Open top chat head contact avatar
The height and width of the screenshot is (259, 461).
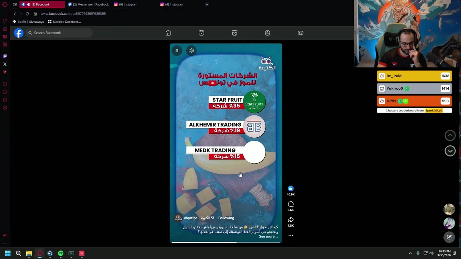[x=449, y=209]
